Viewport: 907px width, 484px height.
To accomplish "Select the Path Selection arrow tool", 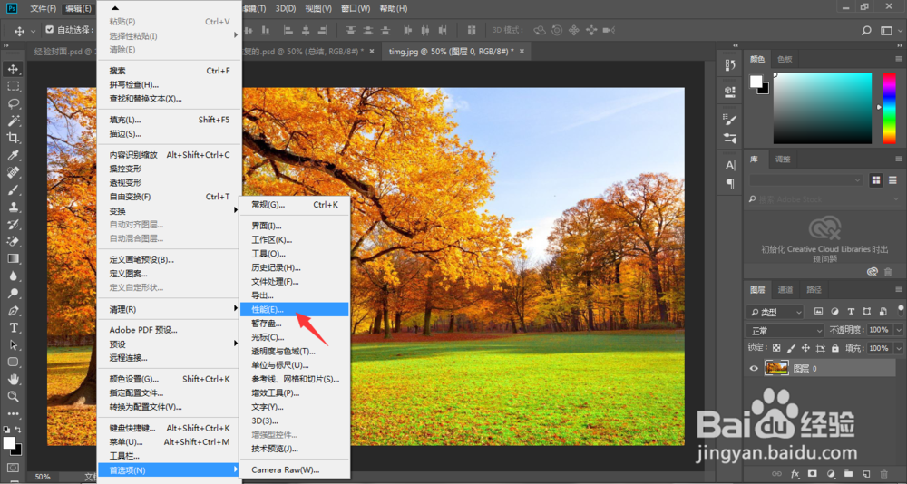I will coord(14,345).
